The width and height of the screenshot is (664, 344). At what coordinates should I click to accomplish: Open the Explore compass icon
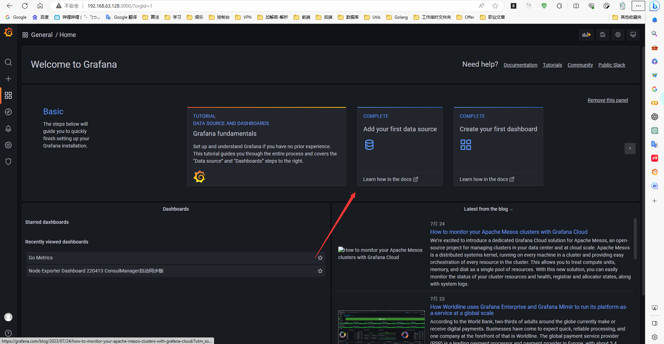click(8, 112)
